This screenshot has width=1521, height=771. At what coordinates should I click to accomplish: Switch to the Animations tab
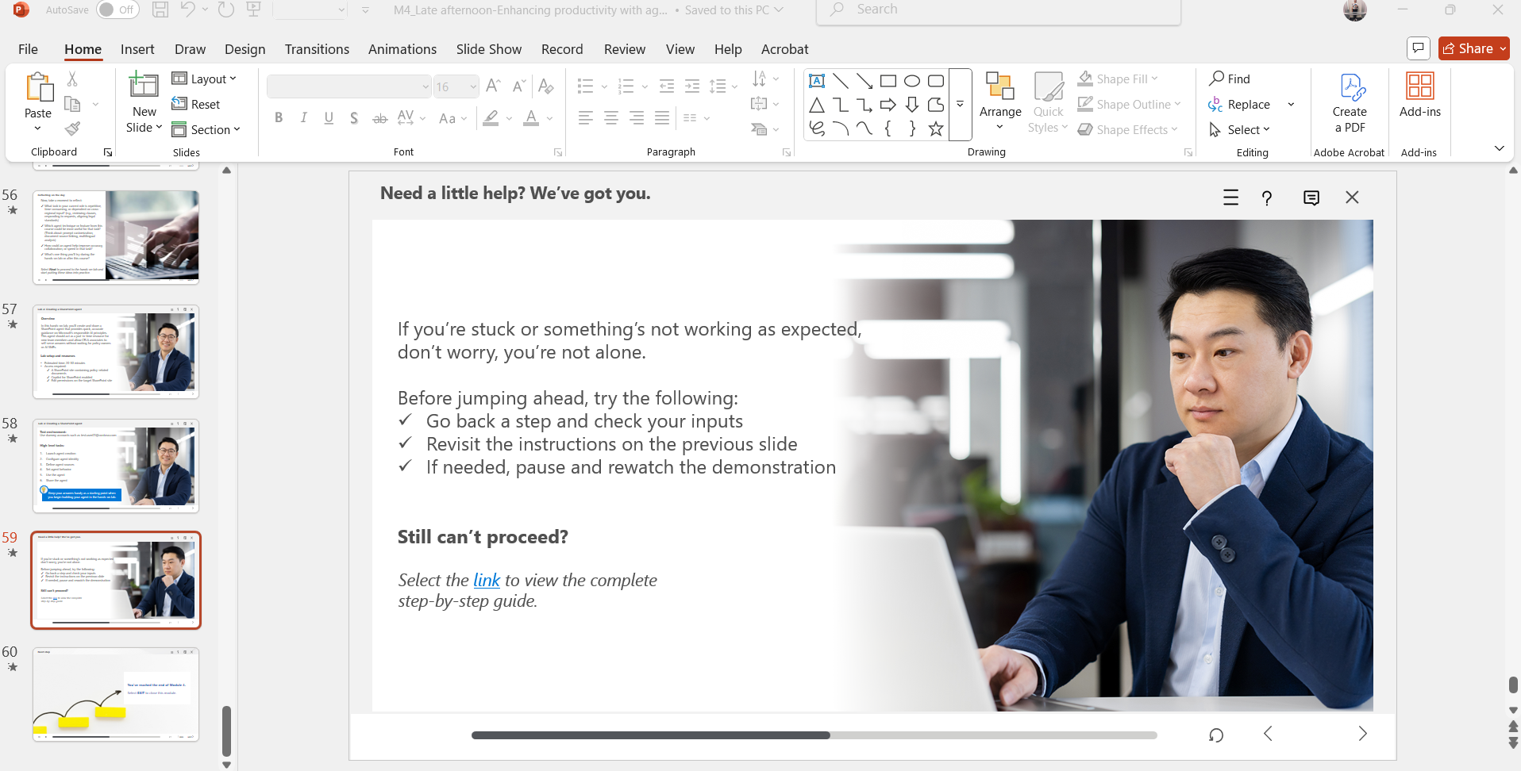click(x=402, y=49)
